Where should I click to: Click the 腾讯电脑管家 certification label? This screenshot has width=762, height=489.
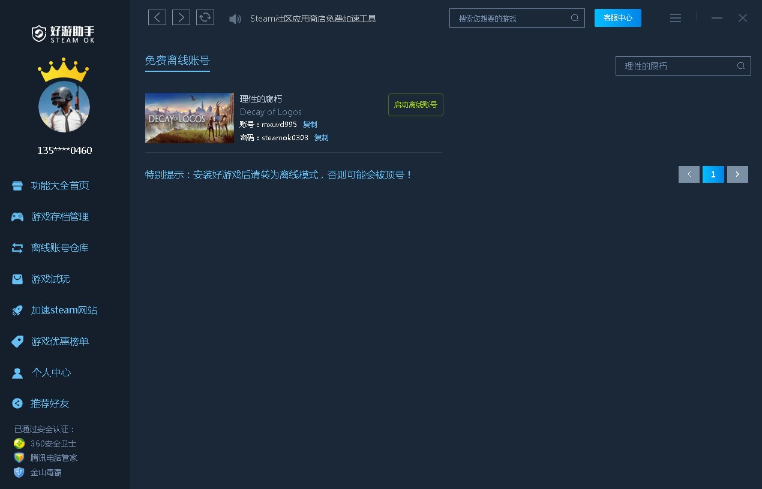54,458
